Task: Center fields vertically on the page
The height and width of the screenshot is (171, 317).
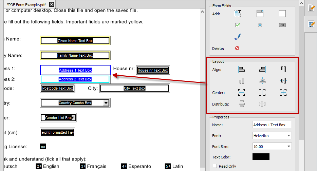Action: coord(241,93)
